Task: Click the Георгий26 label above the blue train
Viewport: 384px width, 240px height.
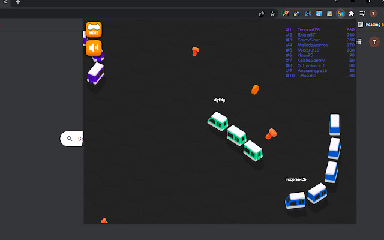Action: (296, 179)
